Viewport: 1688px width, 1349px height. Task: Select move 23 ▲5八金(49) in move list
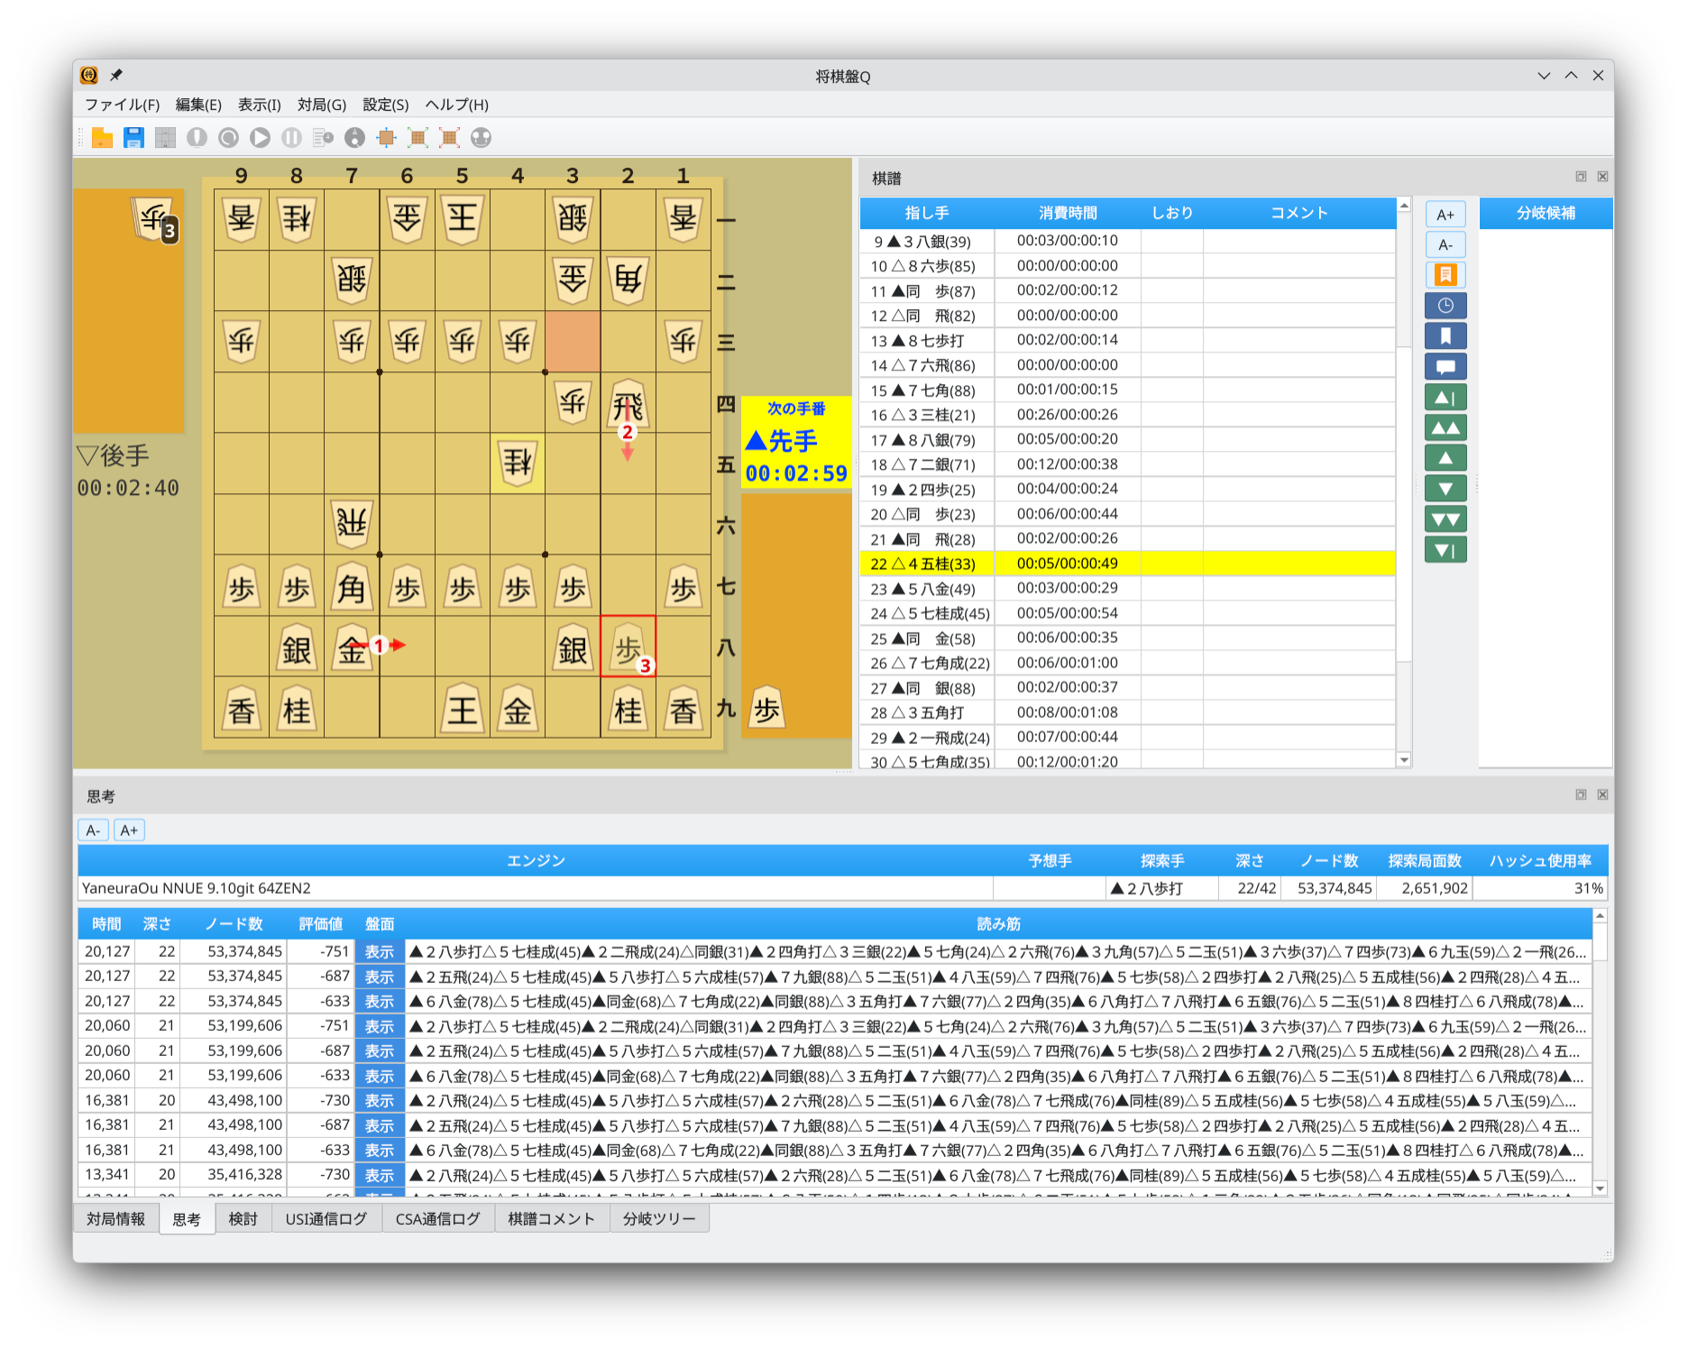point(927,589)
